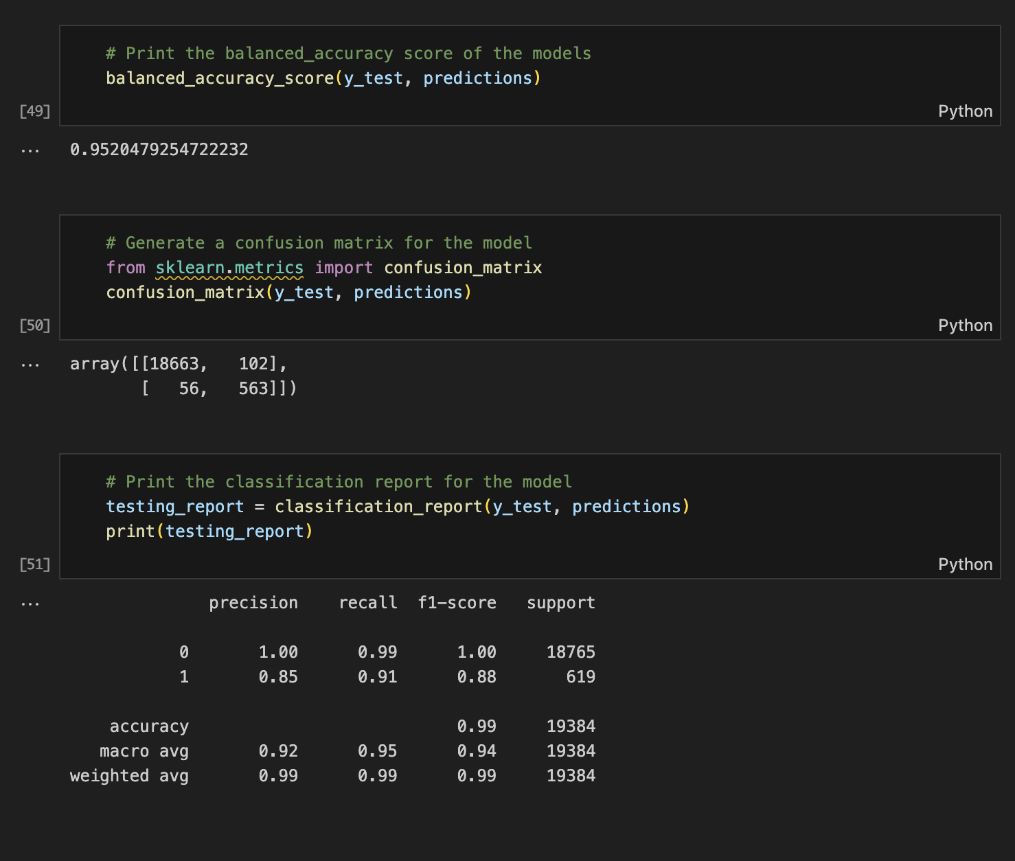Screen dimensions: 1015x861
Task: Click 'f1-score' column header in report
Action: 457,603
